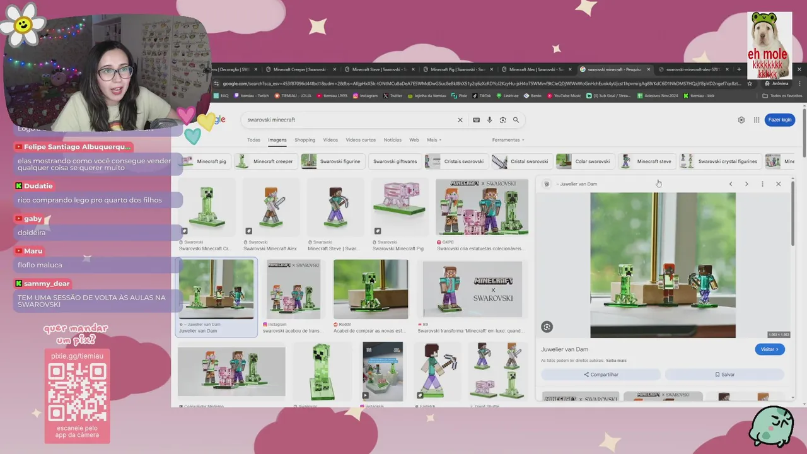Open the tiemiau - kick bookmark
Image resolution: width=807 pixels, height=454 pixels.
click(x=699, y=96)
